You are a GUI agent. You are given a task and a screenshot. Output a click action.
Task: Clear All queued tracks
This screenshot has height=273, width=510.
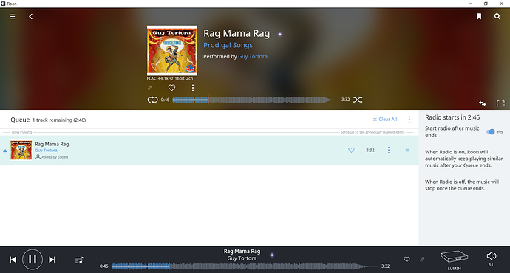pos(385,120)
